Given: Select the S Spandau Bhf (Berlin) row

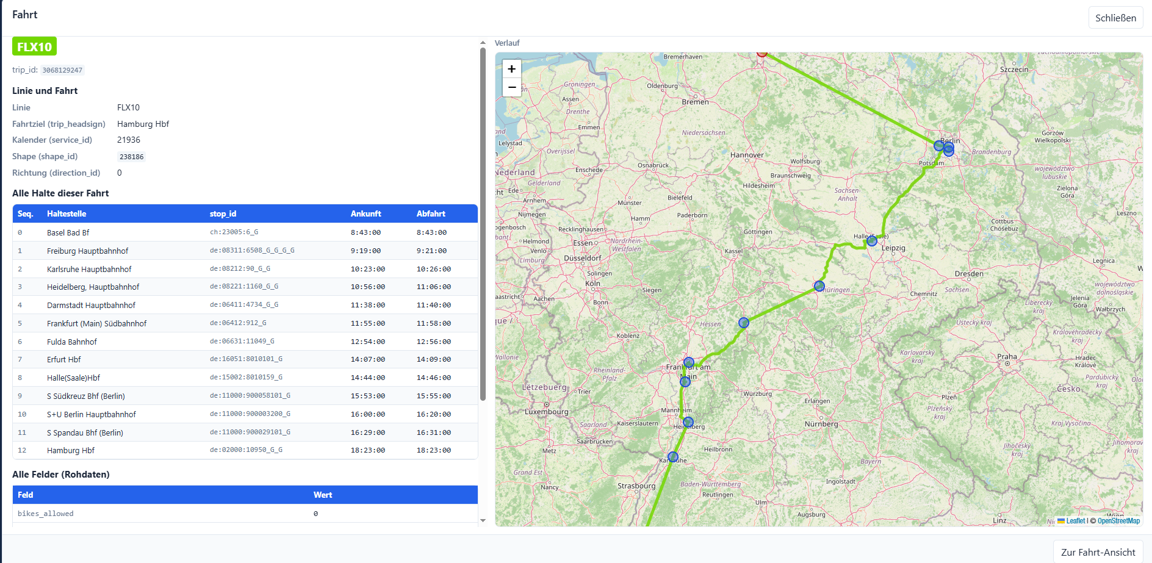Looking at the screenshot, I should (245, 432).
